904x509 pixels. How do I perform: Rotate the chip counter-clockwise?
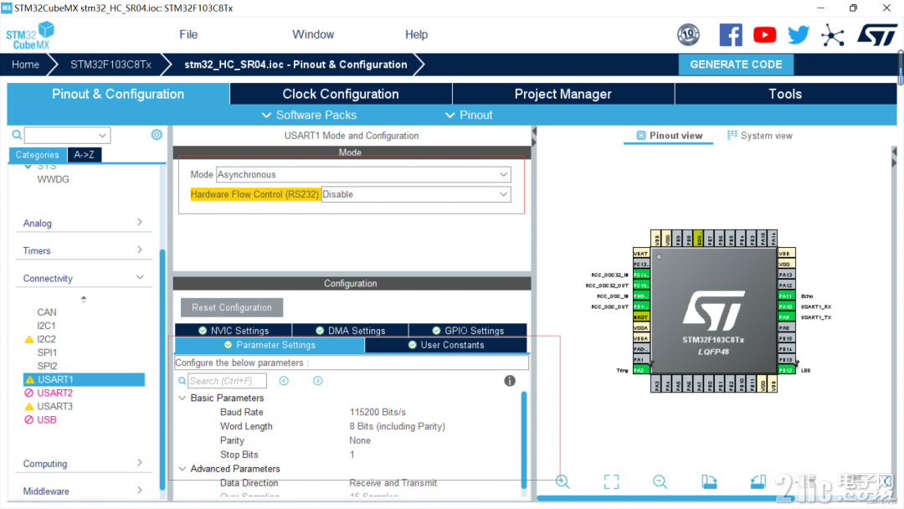(x=758, y=481)
